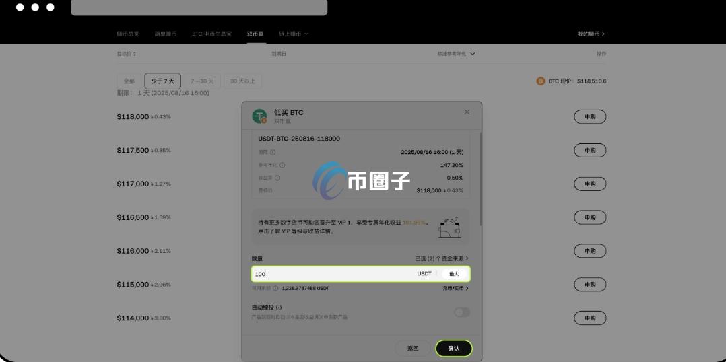Viewport: 726px width, 362px height.
Task: Click the $118,510.6 BTC price
Action: tap(592, 81)
